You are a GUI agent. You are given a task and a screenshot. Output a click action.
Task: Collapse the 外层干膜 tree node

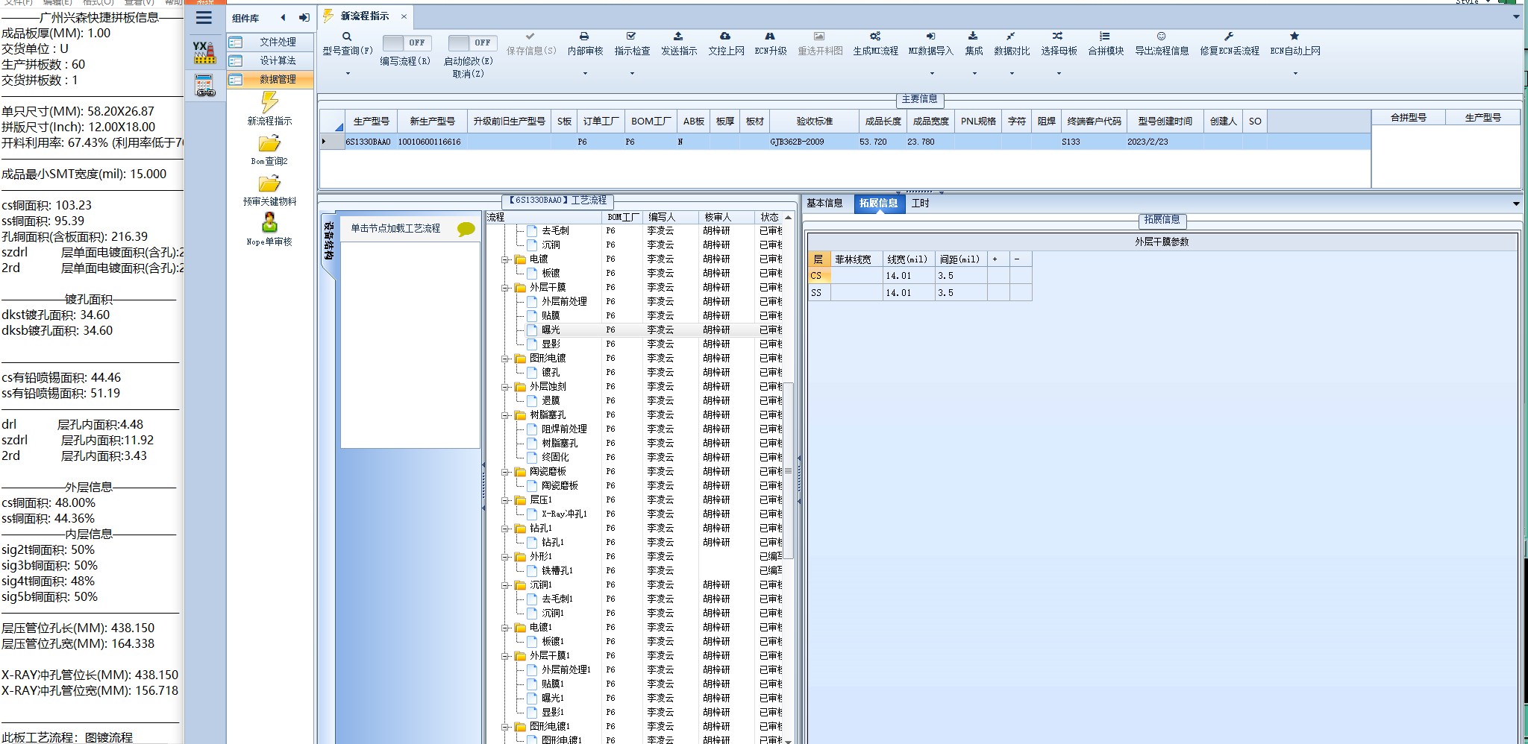(505, 288)
